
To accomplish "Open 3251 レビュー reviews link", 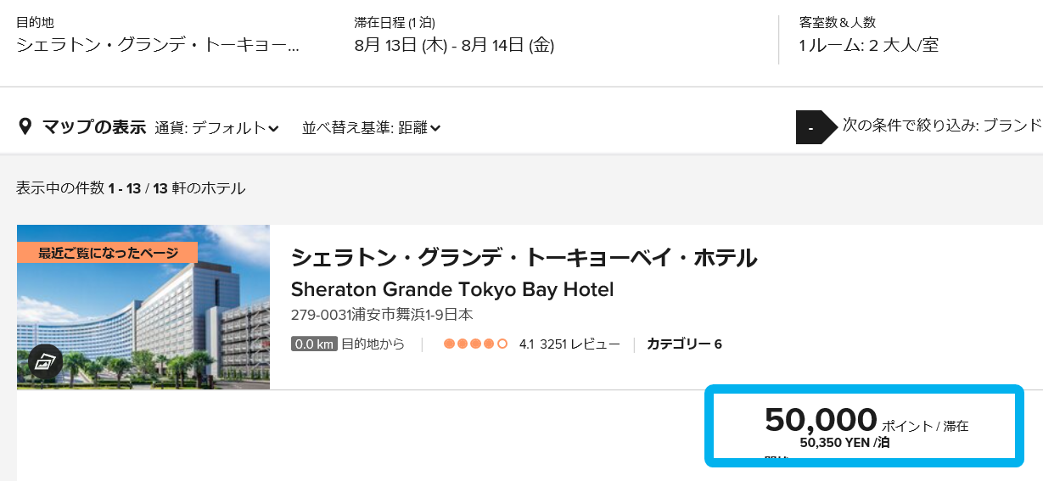I will coord(580,344).
